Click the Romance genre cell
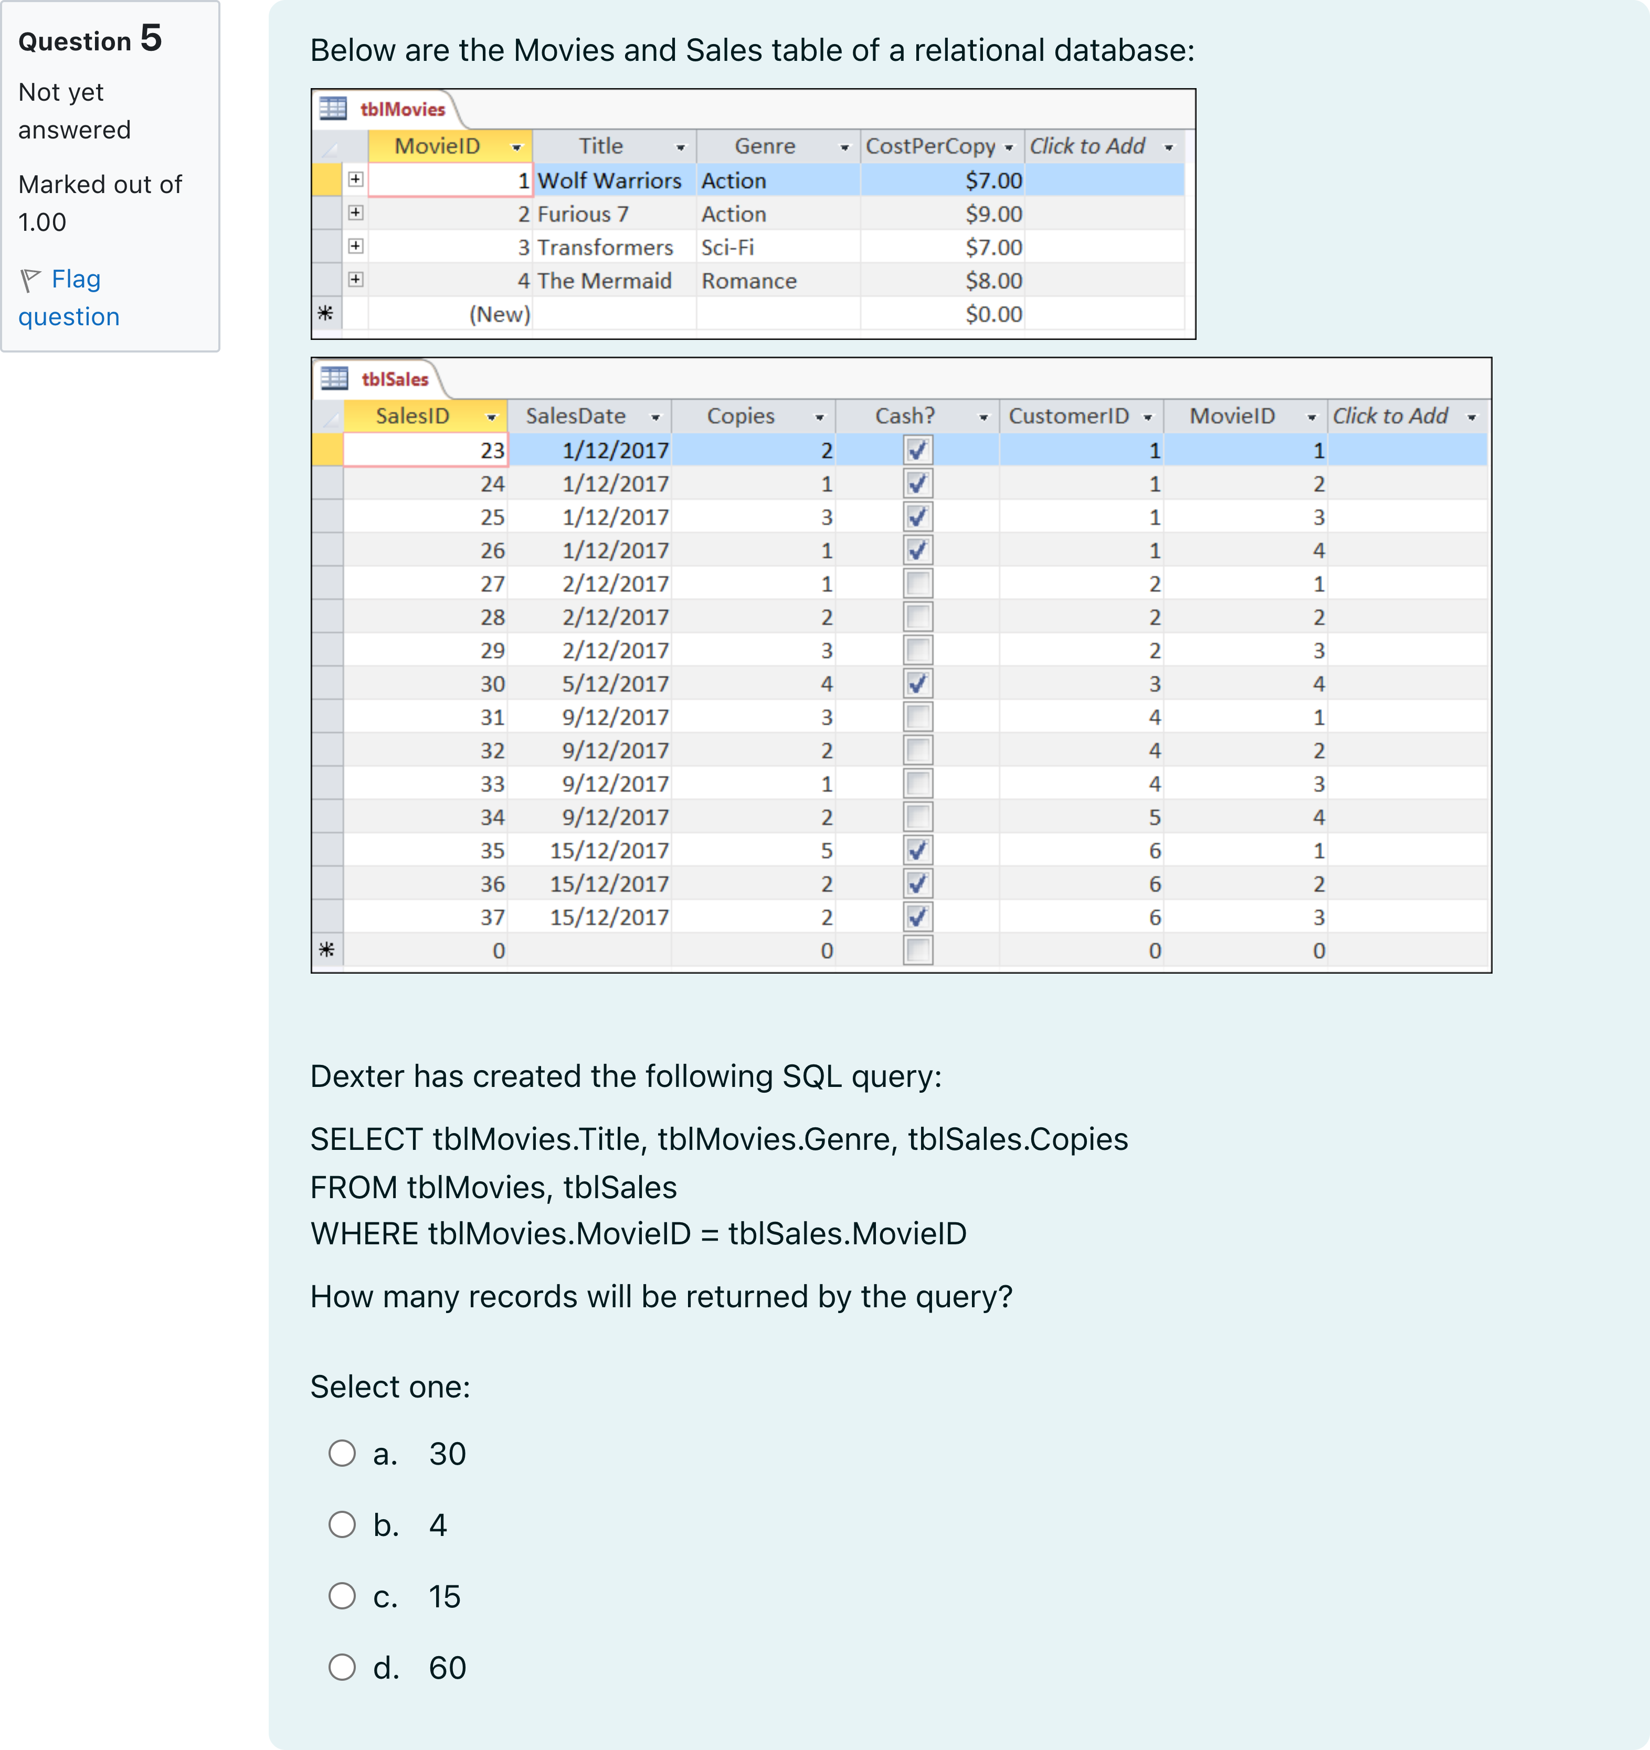 (778, 281)
